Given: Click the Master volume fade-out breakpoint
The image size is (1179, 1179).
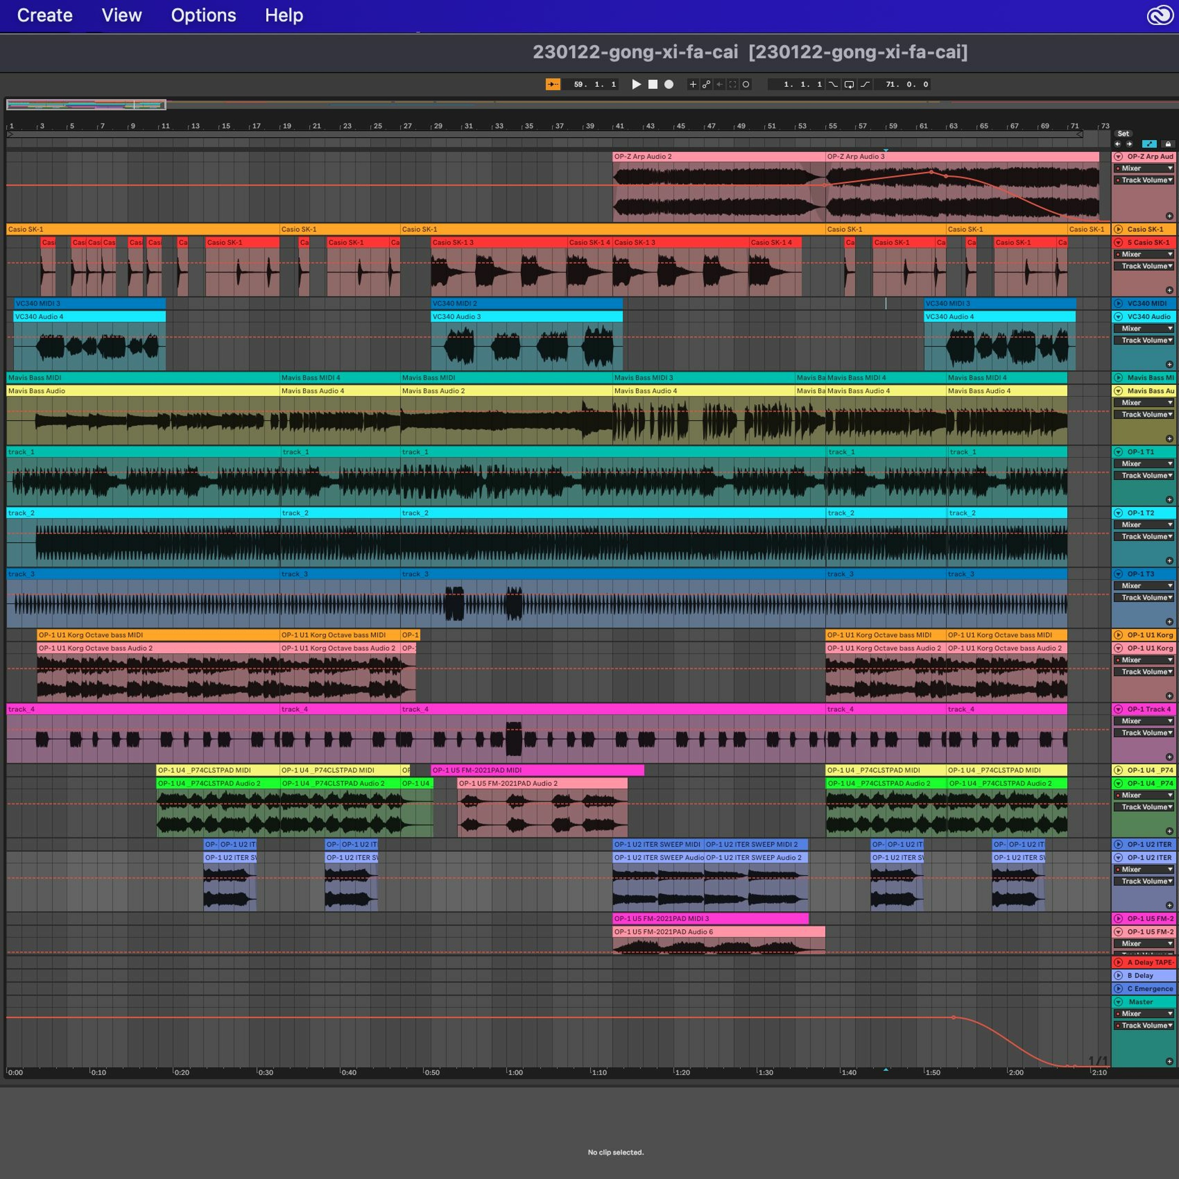Looking at the screenshot, I should (x=953, y=1017).
